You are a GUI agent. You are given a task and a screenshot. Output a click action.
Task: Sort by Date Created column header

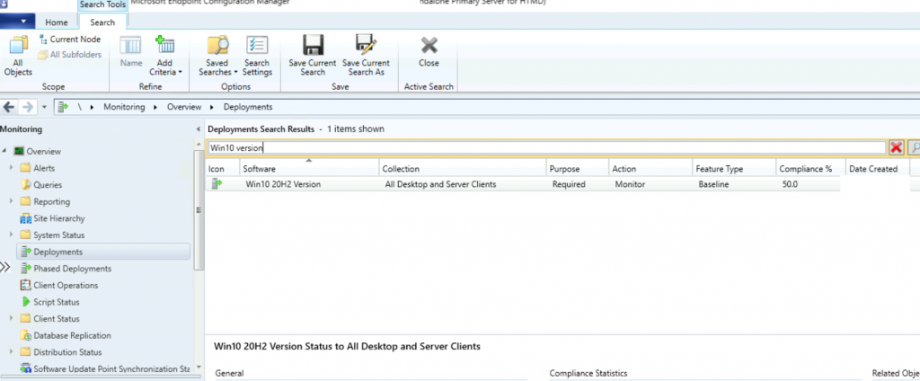coord(878,169)
